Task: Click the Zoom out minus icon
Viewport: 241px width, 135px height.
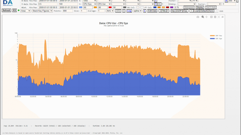Action: pyautogui.click(x=215, y=17)
